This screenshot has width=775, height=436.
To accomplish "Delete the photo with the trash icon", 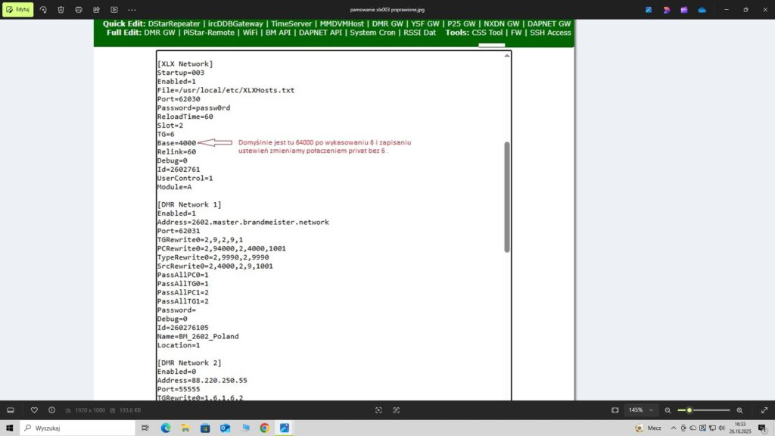I will pos(61,10).
